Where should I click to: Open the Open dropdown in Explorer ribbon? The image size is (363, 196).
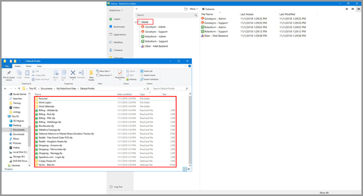[x=132, y=71]
